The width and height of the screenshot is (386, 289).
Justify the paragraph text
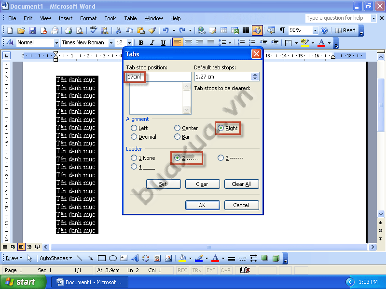click(211, 43)
